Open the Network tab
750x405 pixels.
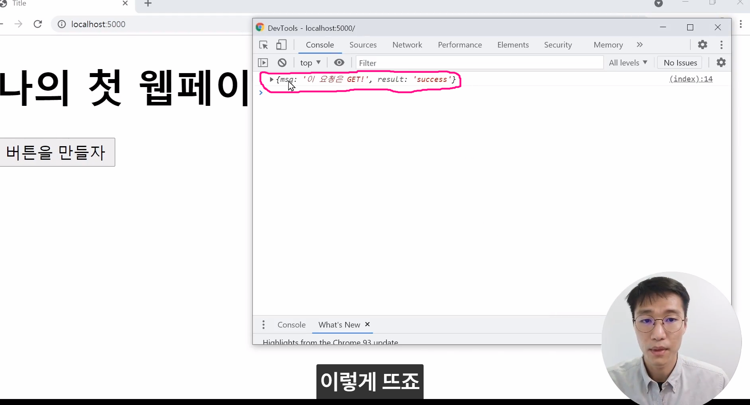click(407, 45)
